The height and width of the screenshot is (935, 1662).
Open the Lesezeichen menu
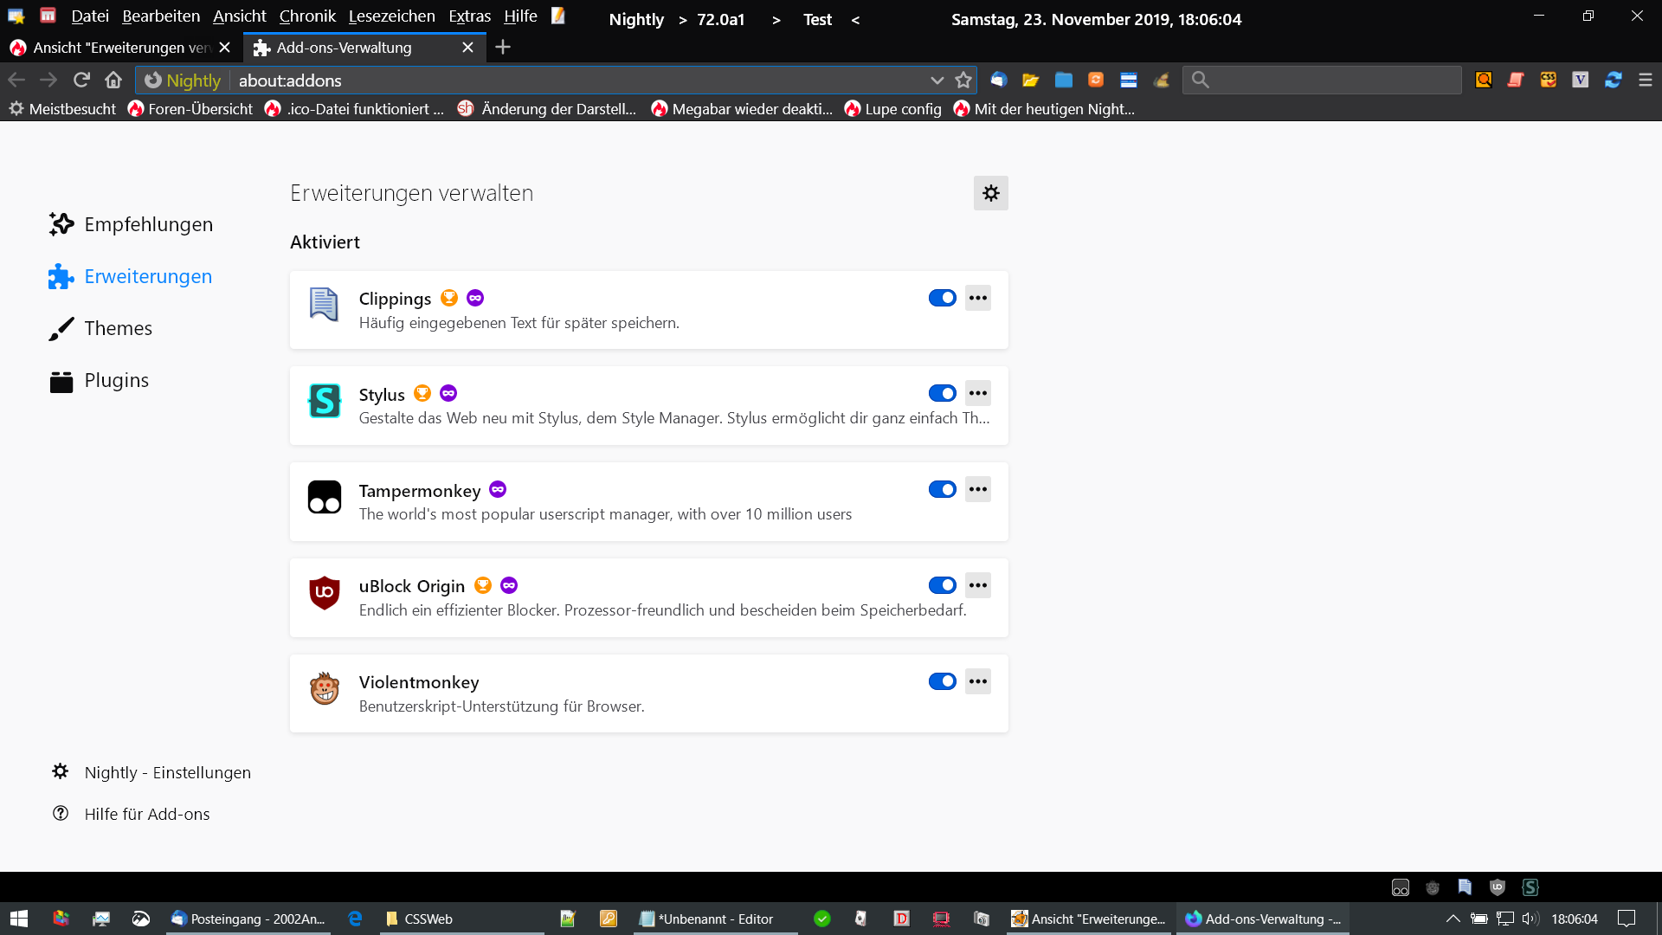pos(391,16)
